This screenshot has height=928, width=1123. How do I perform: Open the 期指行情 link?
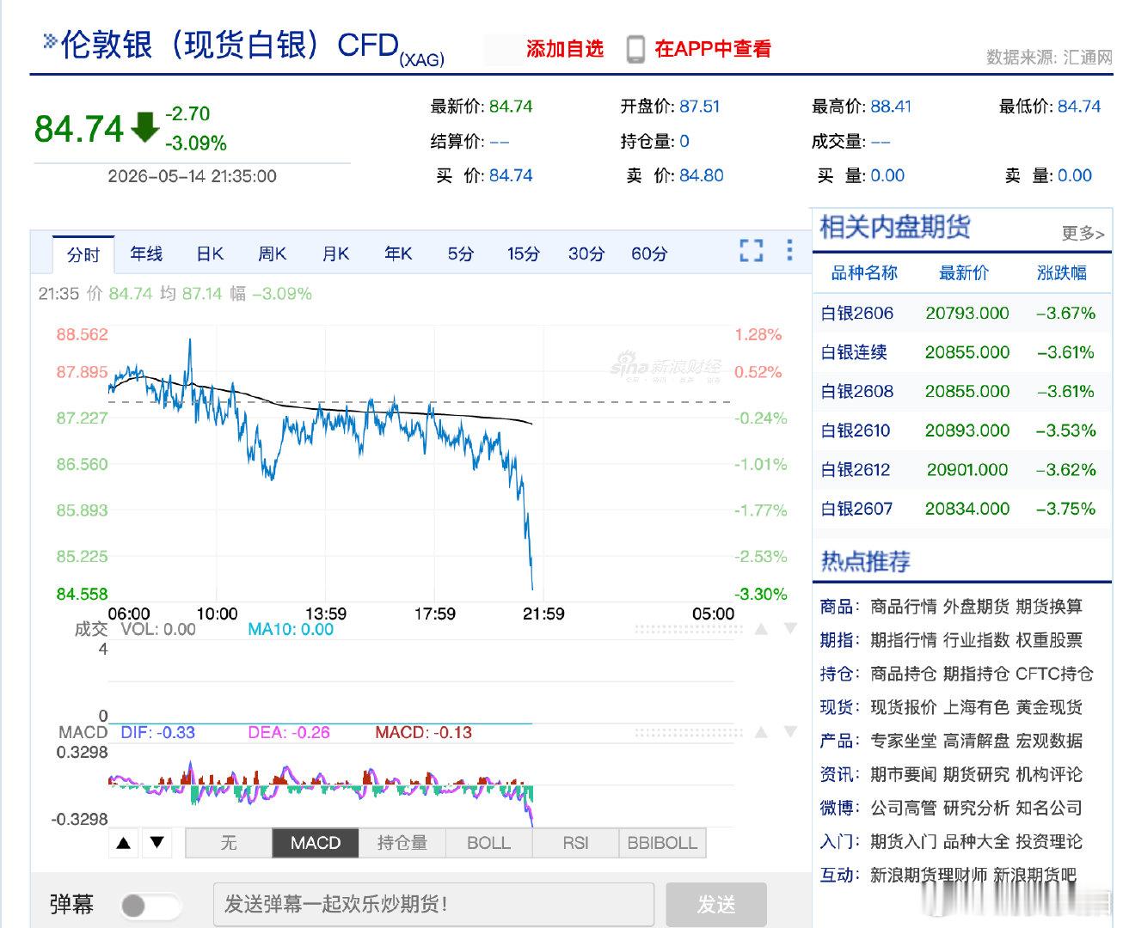coord(903,640)
